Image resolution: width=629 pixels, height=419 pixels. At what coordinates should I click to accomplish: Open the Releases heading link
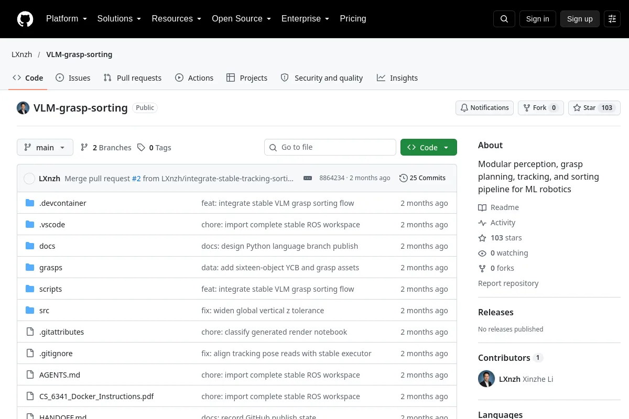tap(496, 312)
